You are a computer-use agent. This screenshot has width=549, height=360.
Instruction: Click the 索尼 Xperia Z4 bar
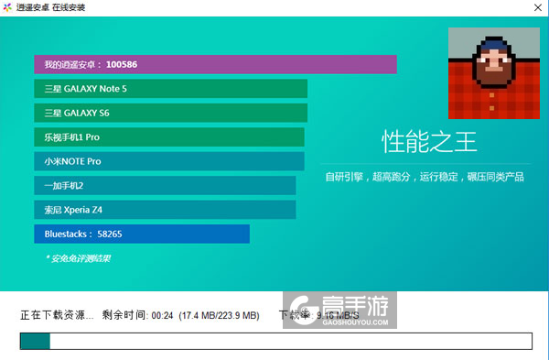click(x=165, y=210)
